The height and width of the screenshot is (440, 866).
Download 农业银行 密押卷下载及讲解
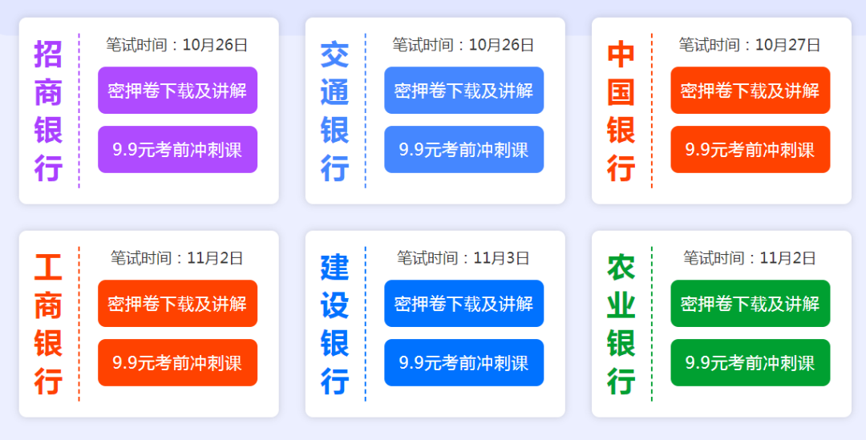point(750,304)
